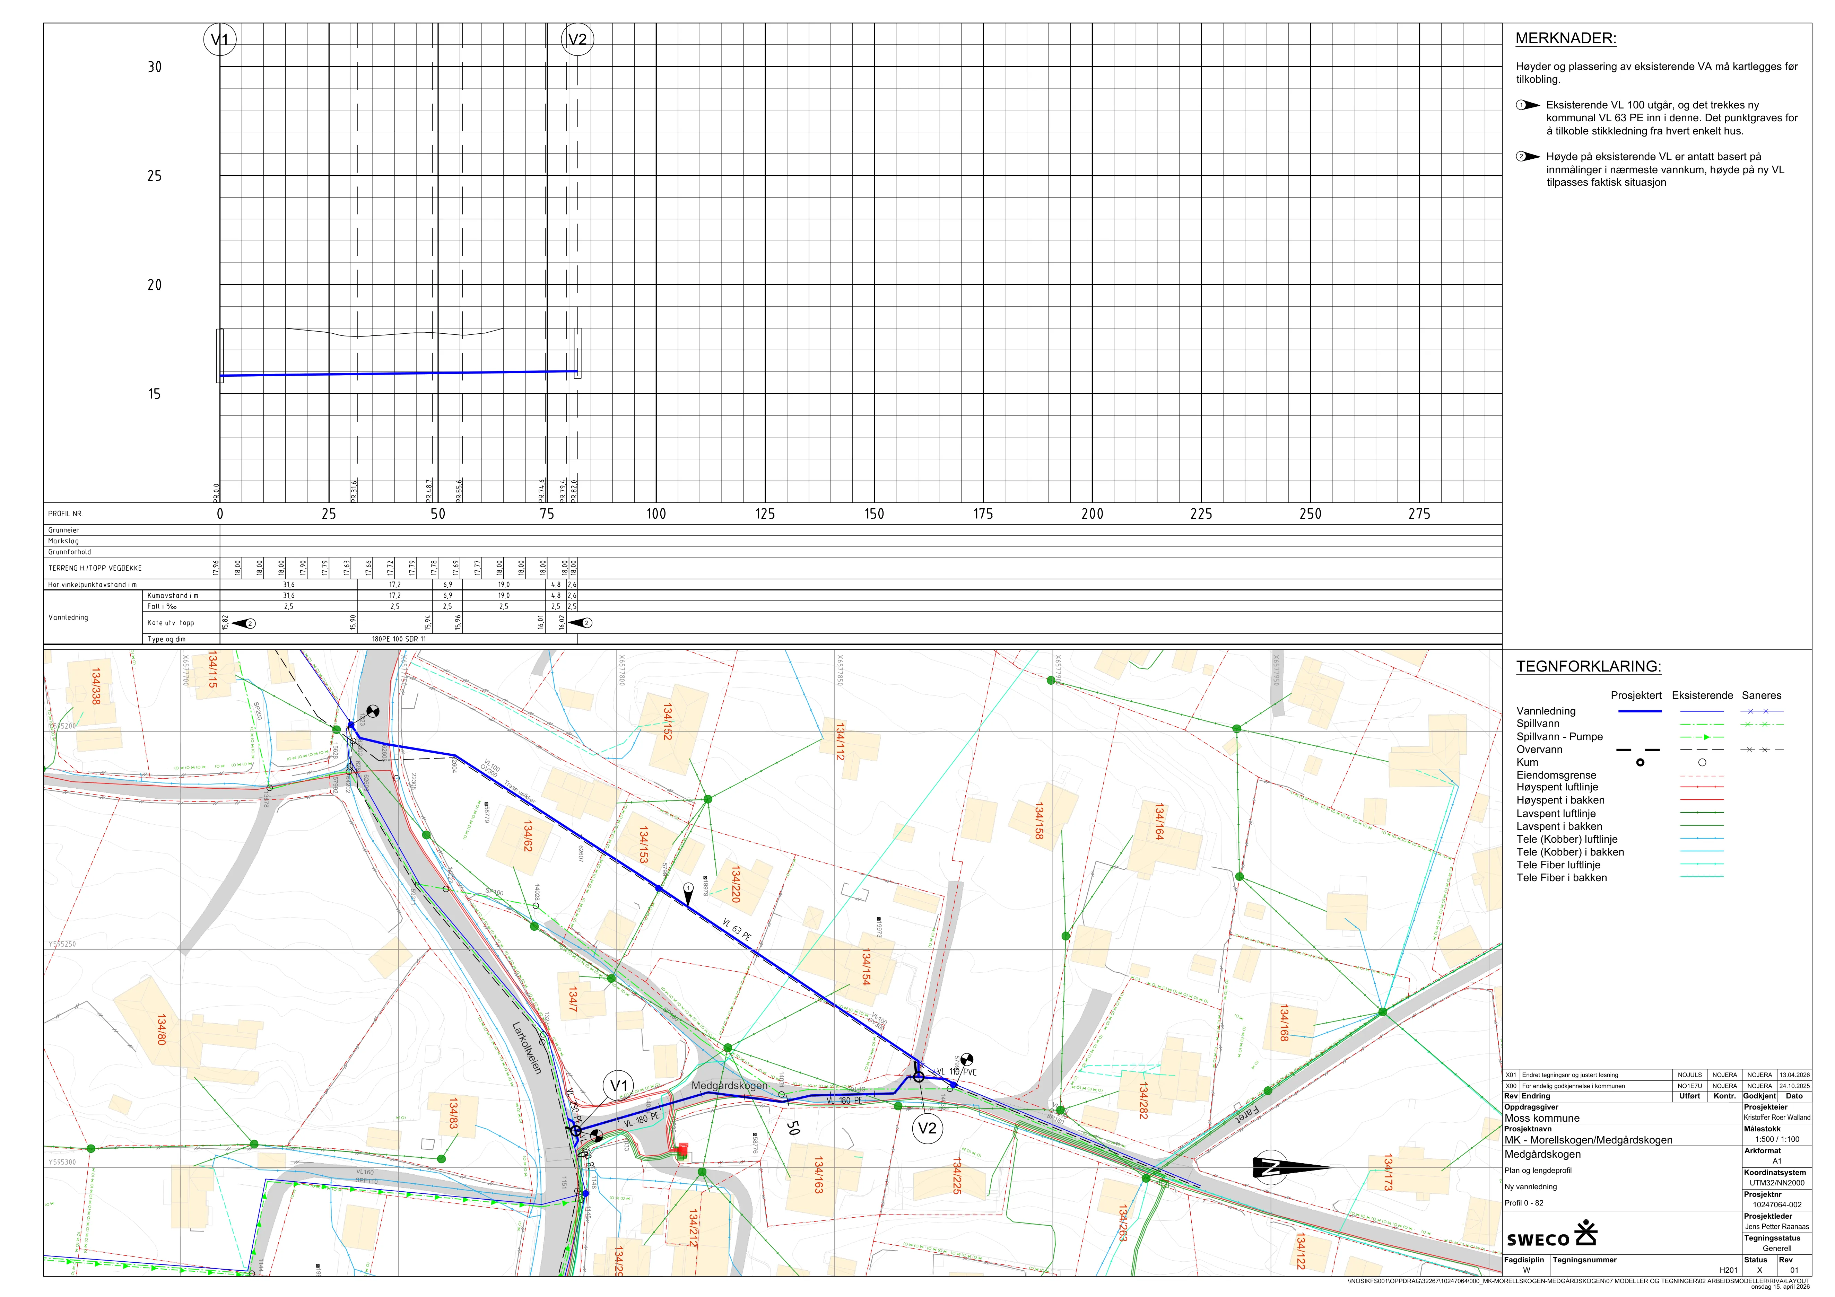The height and width of the screenshot is (1297, 1835).
Task: Click the Saneres Vannledning crossed line sample
Action: click(x=1762, y=711)
